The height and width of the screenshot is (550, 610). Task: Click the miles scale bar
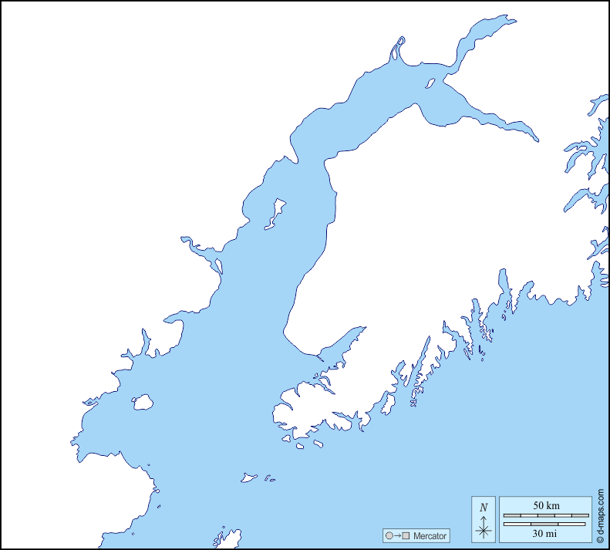[544, 524]
